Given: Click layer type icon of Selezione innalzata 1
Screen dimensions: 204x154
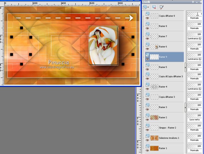Looking at the screenshot, I should click(147, 136).
